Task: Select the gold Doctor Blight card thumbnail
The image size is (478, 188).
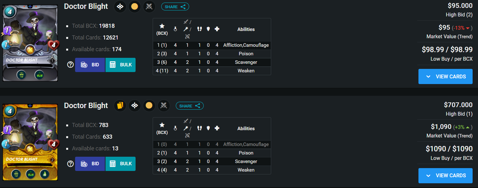Action: pyautogui.click(x=30, y=142)
